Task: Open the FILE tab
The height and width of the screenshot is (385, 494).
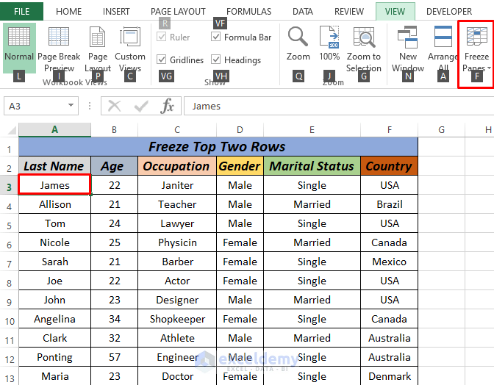Action: [x=21, y=12]
